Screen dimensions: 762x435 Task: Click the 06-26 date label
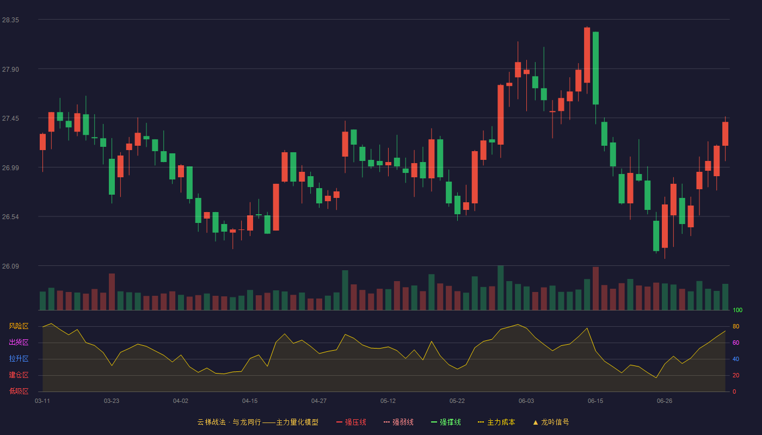pyautogui.click(x=665, y=401)
